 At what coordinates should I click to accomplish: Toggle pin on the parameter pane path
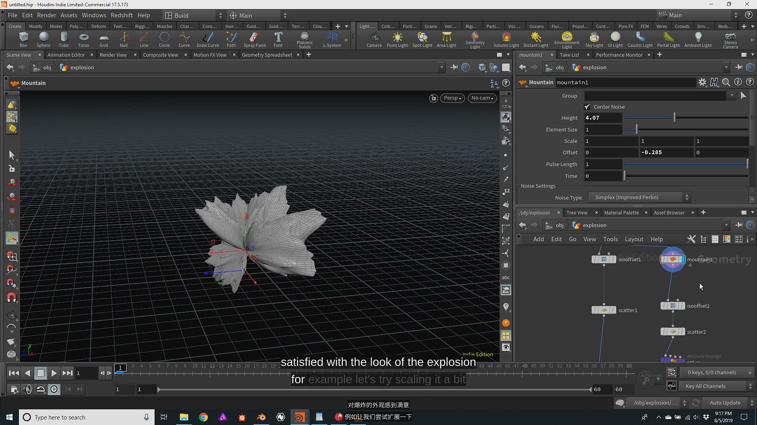pyautogui.click(x=738, y=68)
